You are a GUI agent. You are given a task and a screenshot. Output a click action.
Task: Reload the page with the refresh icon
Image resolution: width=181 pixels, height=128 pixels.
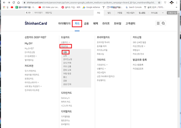coord(14,3)
